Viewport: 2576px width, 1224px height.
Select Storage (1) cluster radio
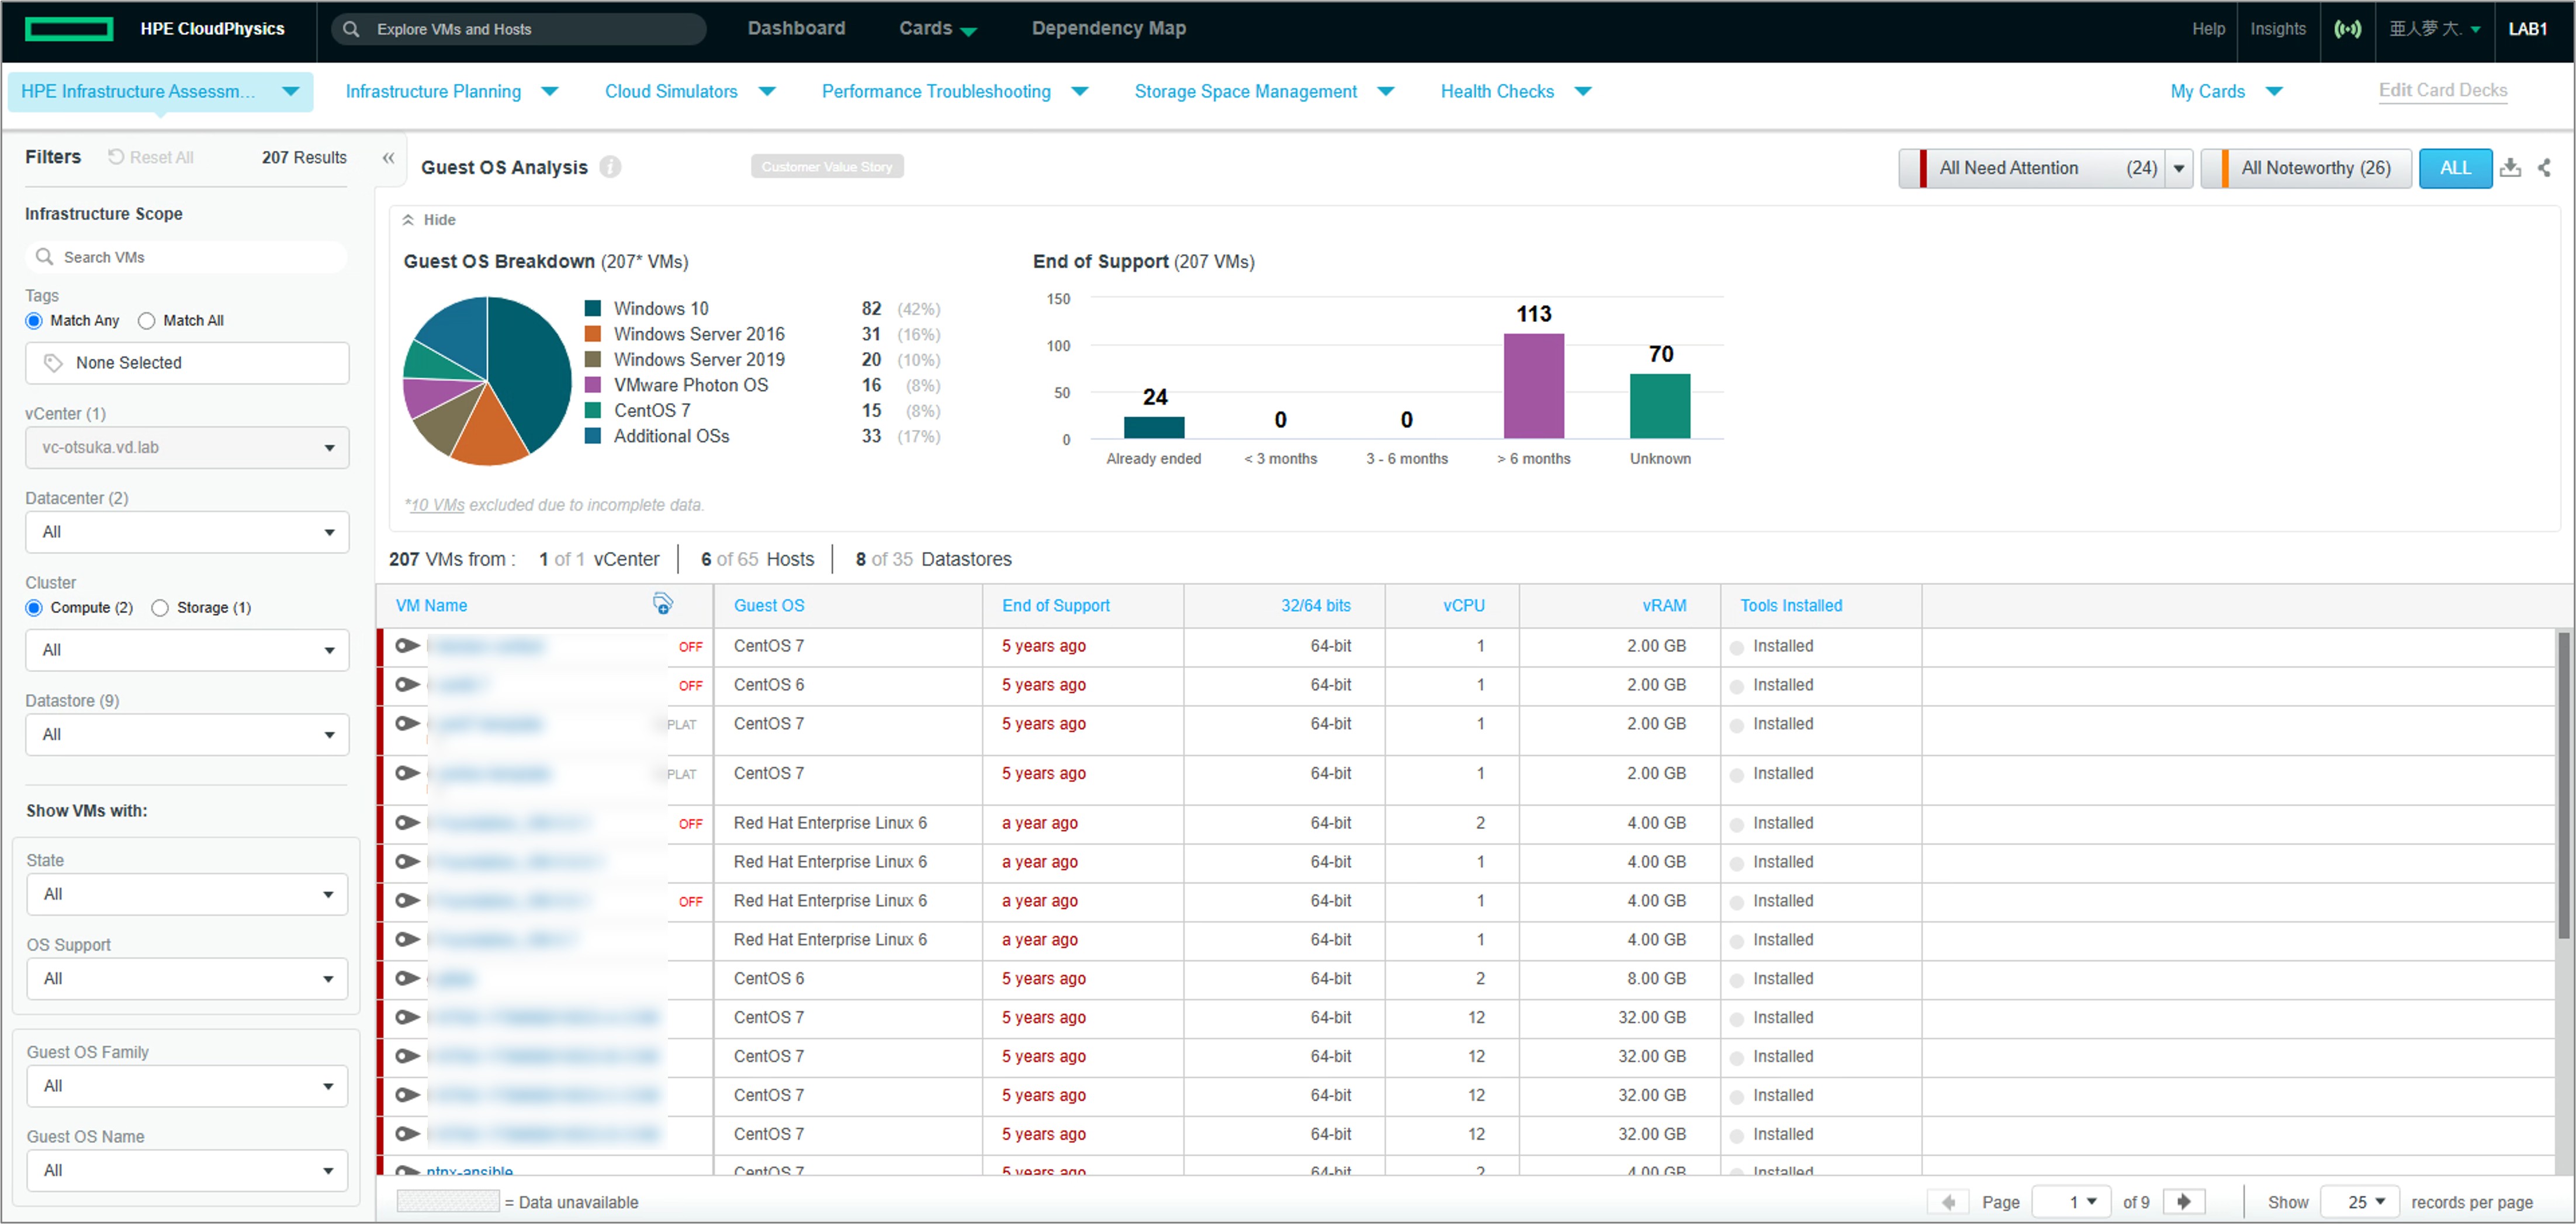160,608
